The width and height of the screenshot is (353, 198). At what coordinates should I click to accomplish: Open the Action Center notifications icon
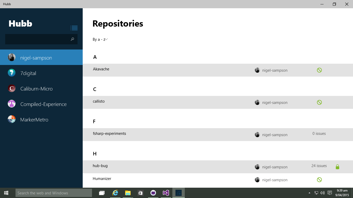tap(330, 193)
